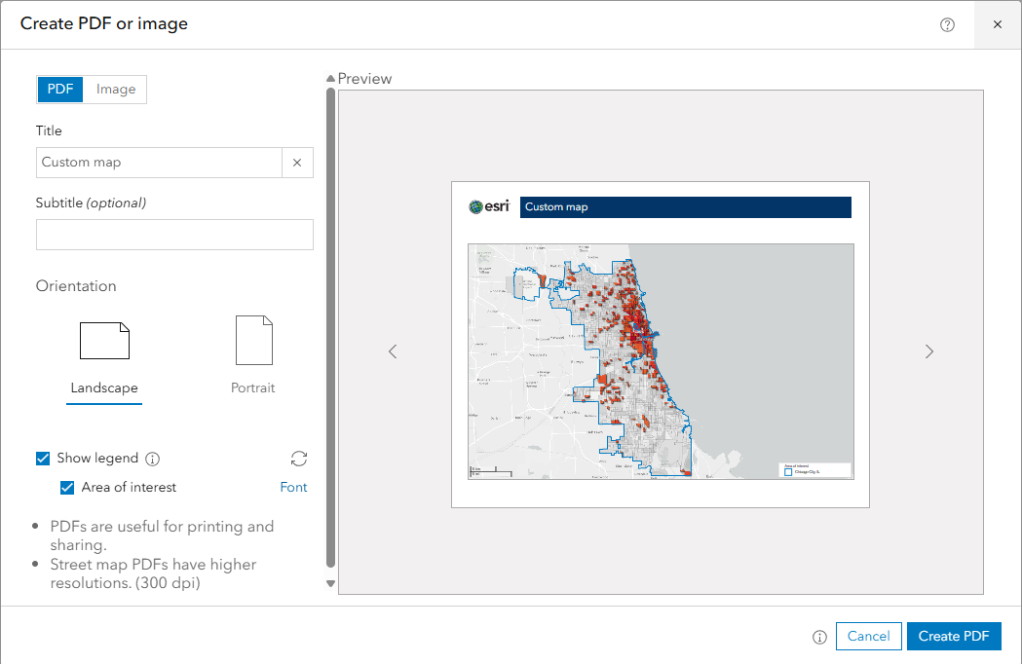
Task: Go to previous preview with left chevron
Action: (393, 351)
